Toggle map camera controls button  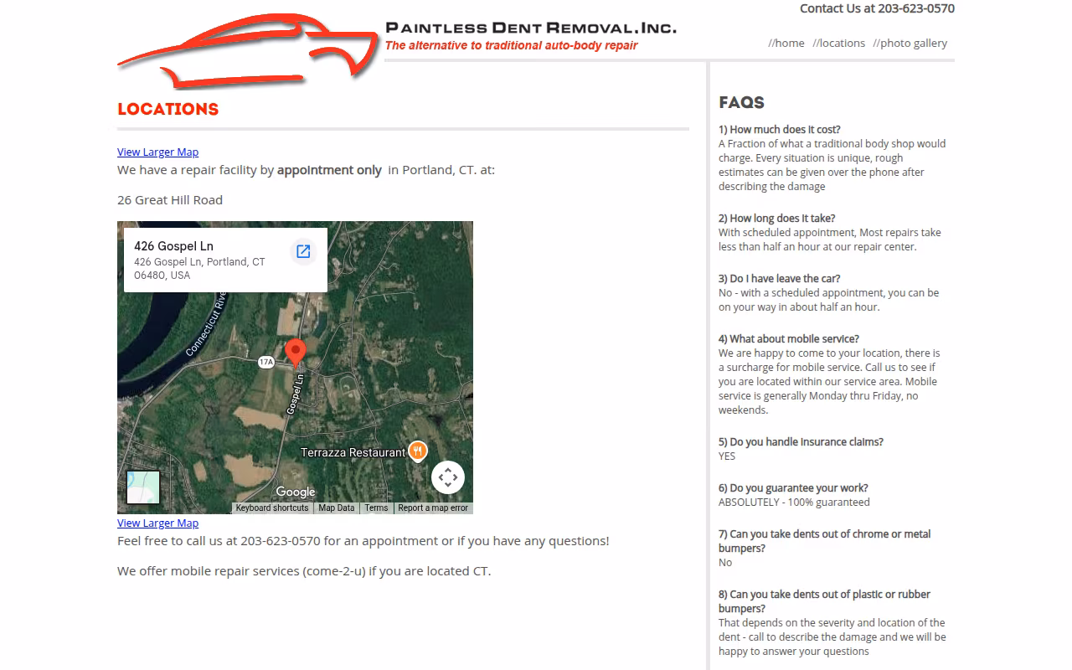point(448,477)
